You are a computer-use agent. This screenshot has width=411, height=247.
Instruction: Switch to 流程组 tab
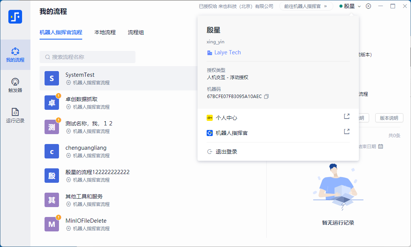pyautogui.click(x=136, y=32)
